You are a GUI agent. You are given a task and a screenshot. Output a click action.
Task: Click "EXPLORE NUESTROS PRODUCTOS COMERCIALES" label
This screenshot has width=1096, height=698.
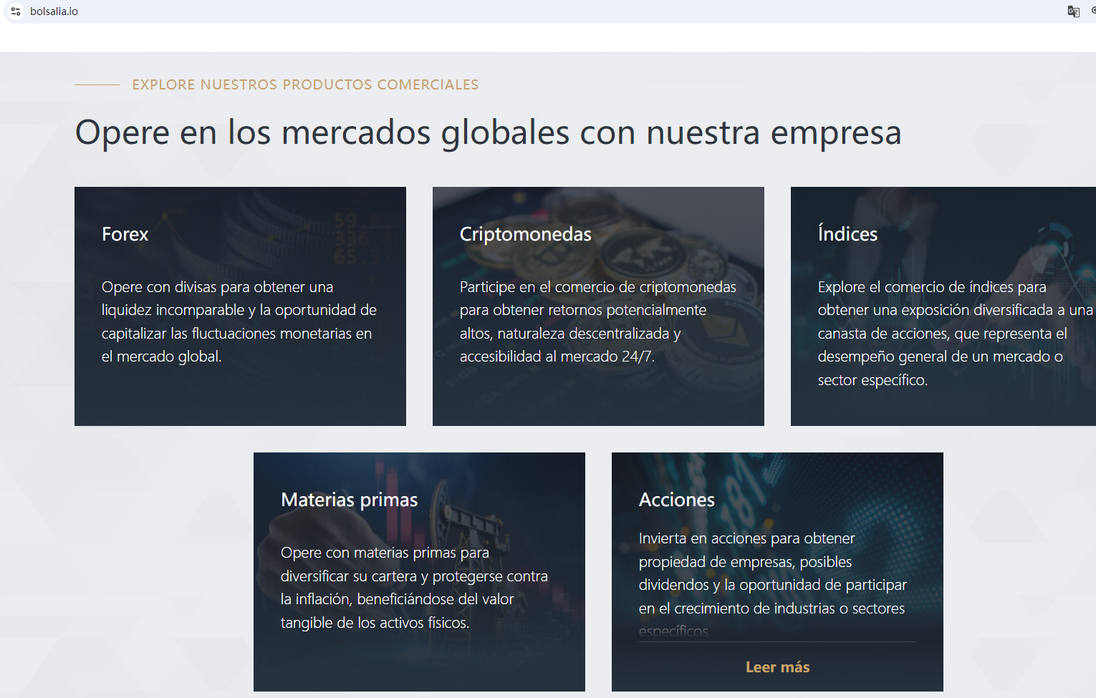coord(305,84)
